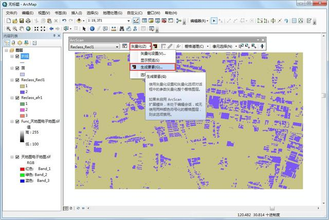The image size is (329, 220).
Task: Click the 面 layer fill symbol swatch
Action: point(22,74)
